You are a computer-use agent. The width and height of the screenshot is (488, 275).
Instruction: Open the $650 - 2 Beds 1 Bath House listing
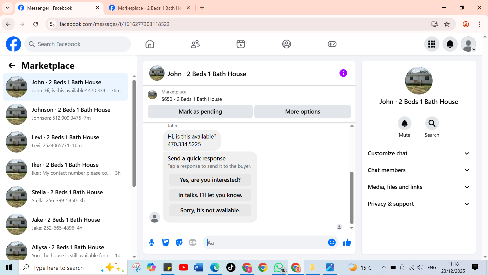coord(191,99)
